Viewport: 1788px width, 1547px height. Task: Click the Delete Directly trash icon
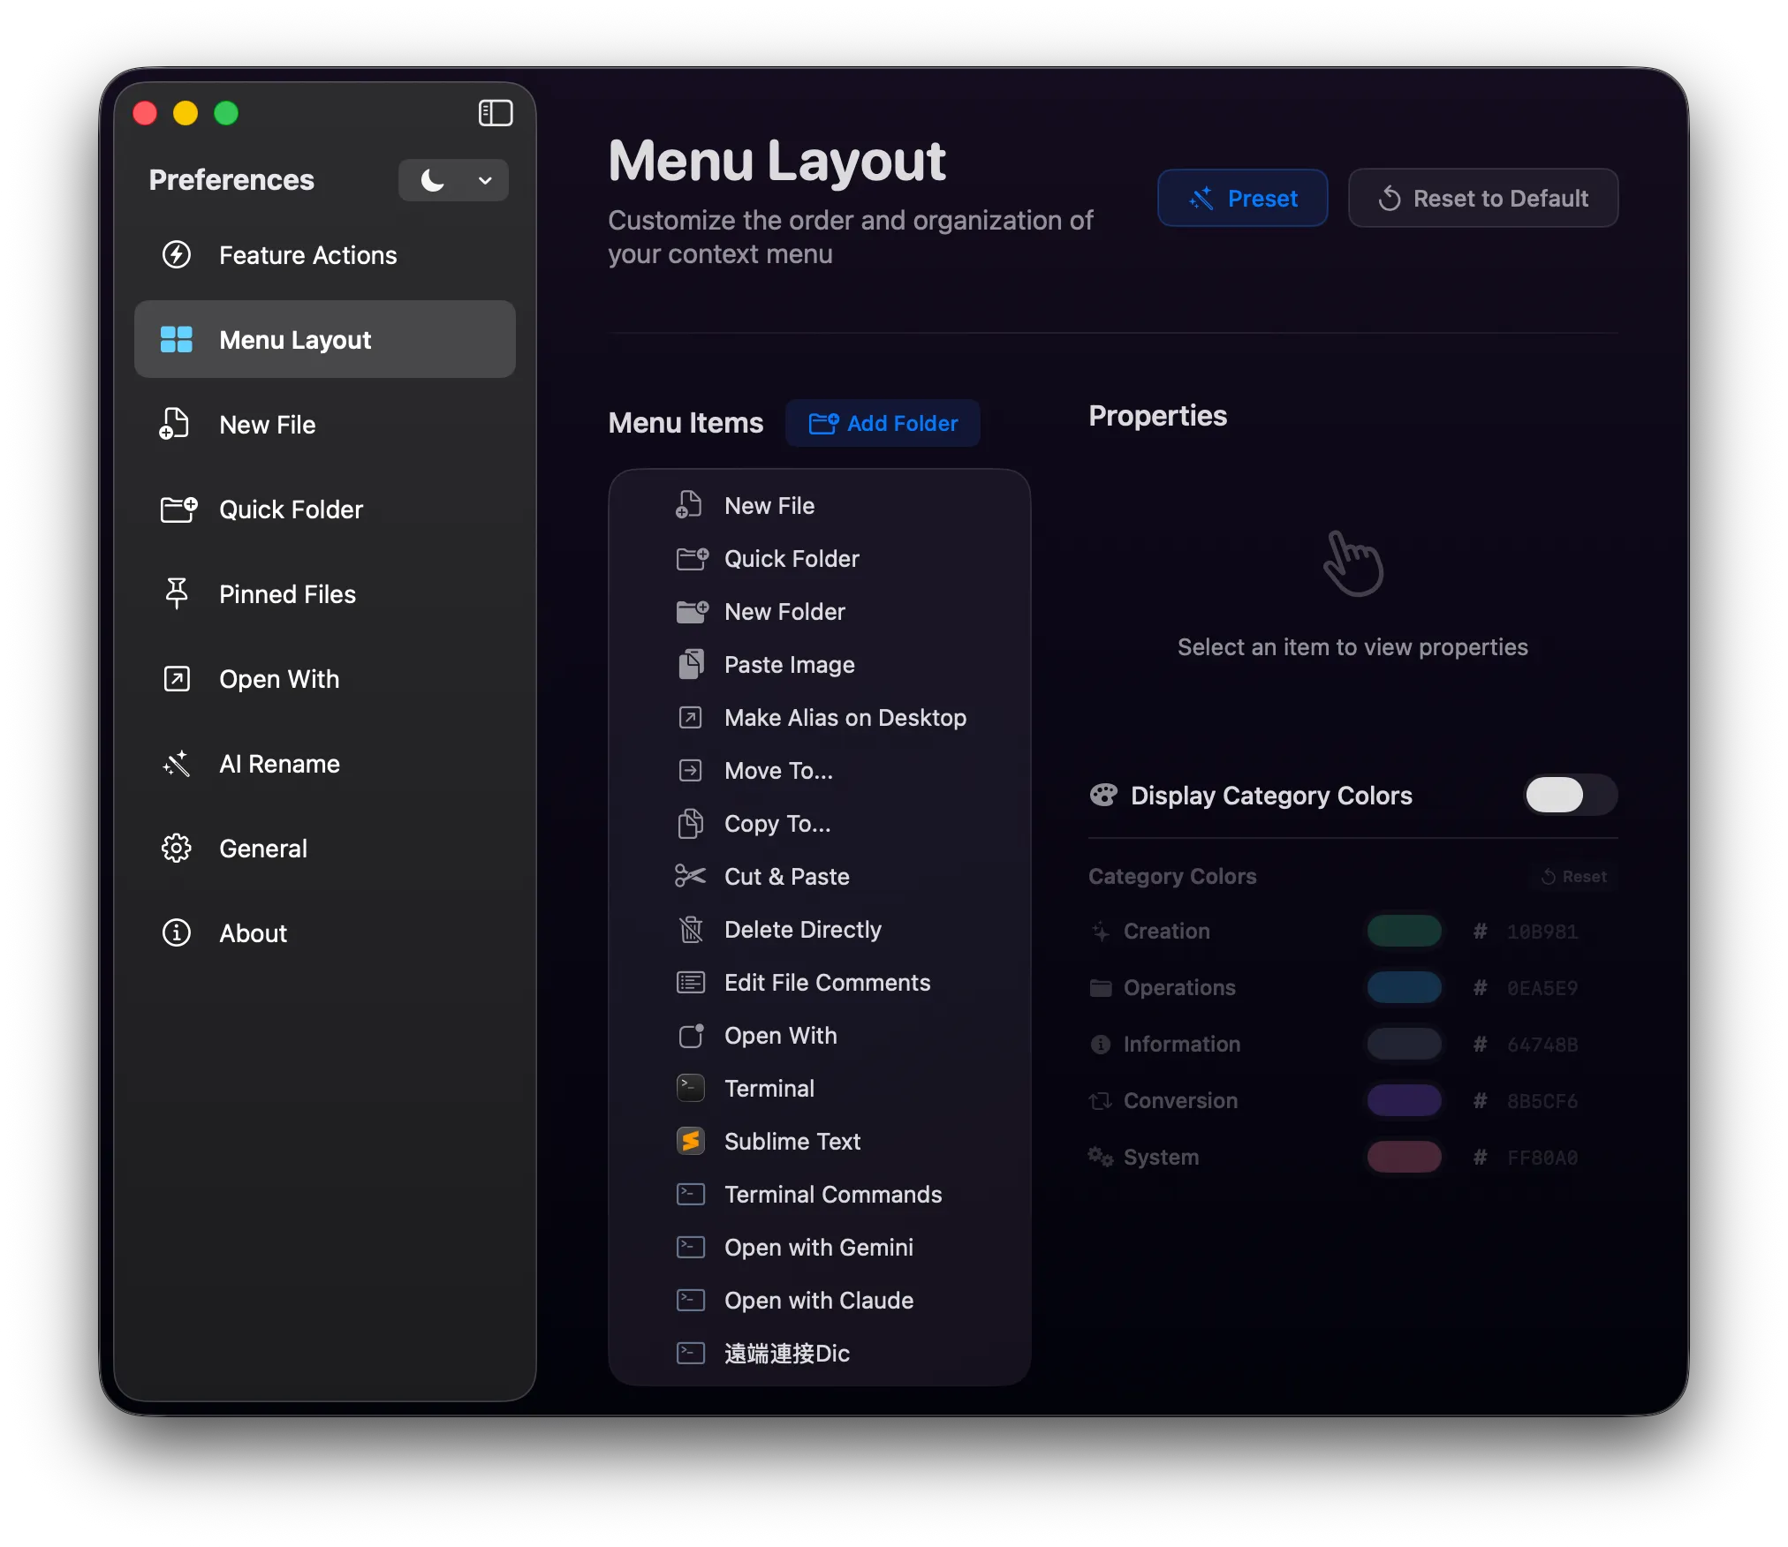(x=691, y=929)
